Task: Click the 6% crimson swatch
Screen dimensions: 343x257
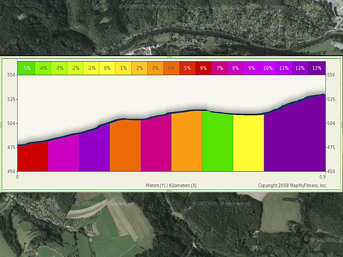Action: click(x=204, y=68)
